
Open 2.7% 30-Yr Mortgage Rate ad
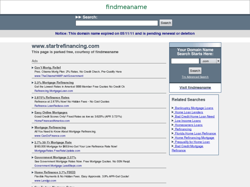[53, 142]
